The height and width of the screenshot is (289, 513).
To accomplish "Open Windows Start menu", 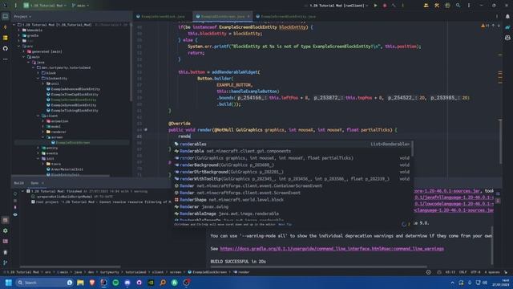I will [9, 283].
